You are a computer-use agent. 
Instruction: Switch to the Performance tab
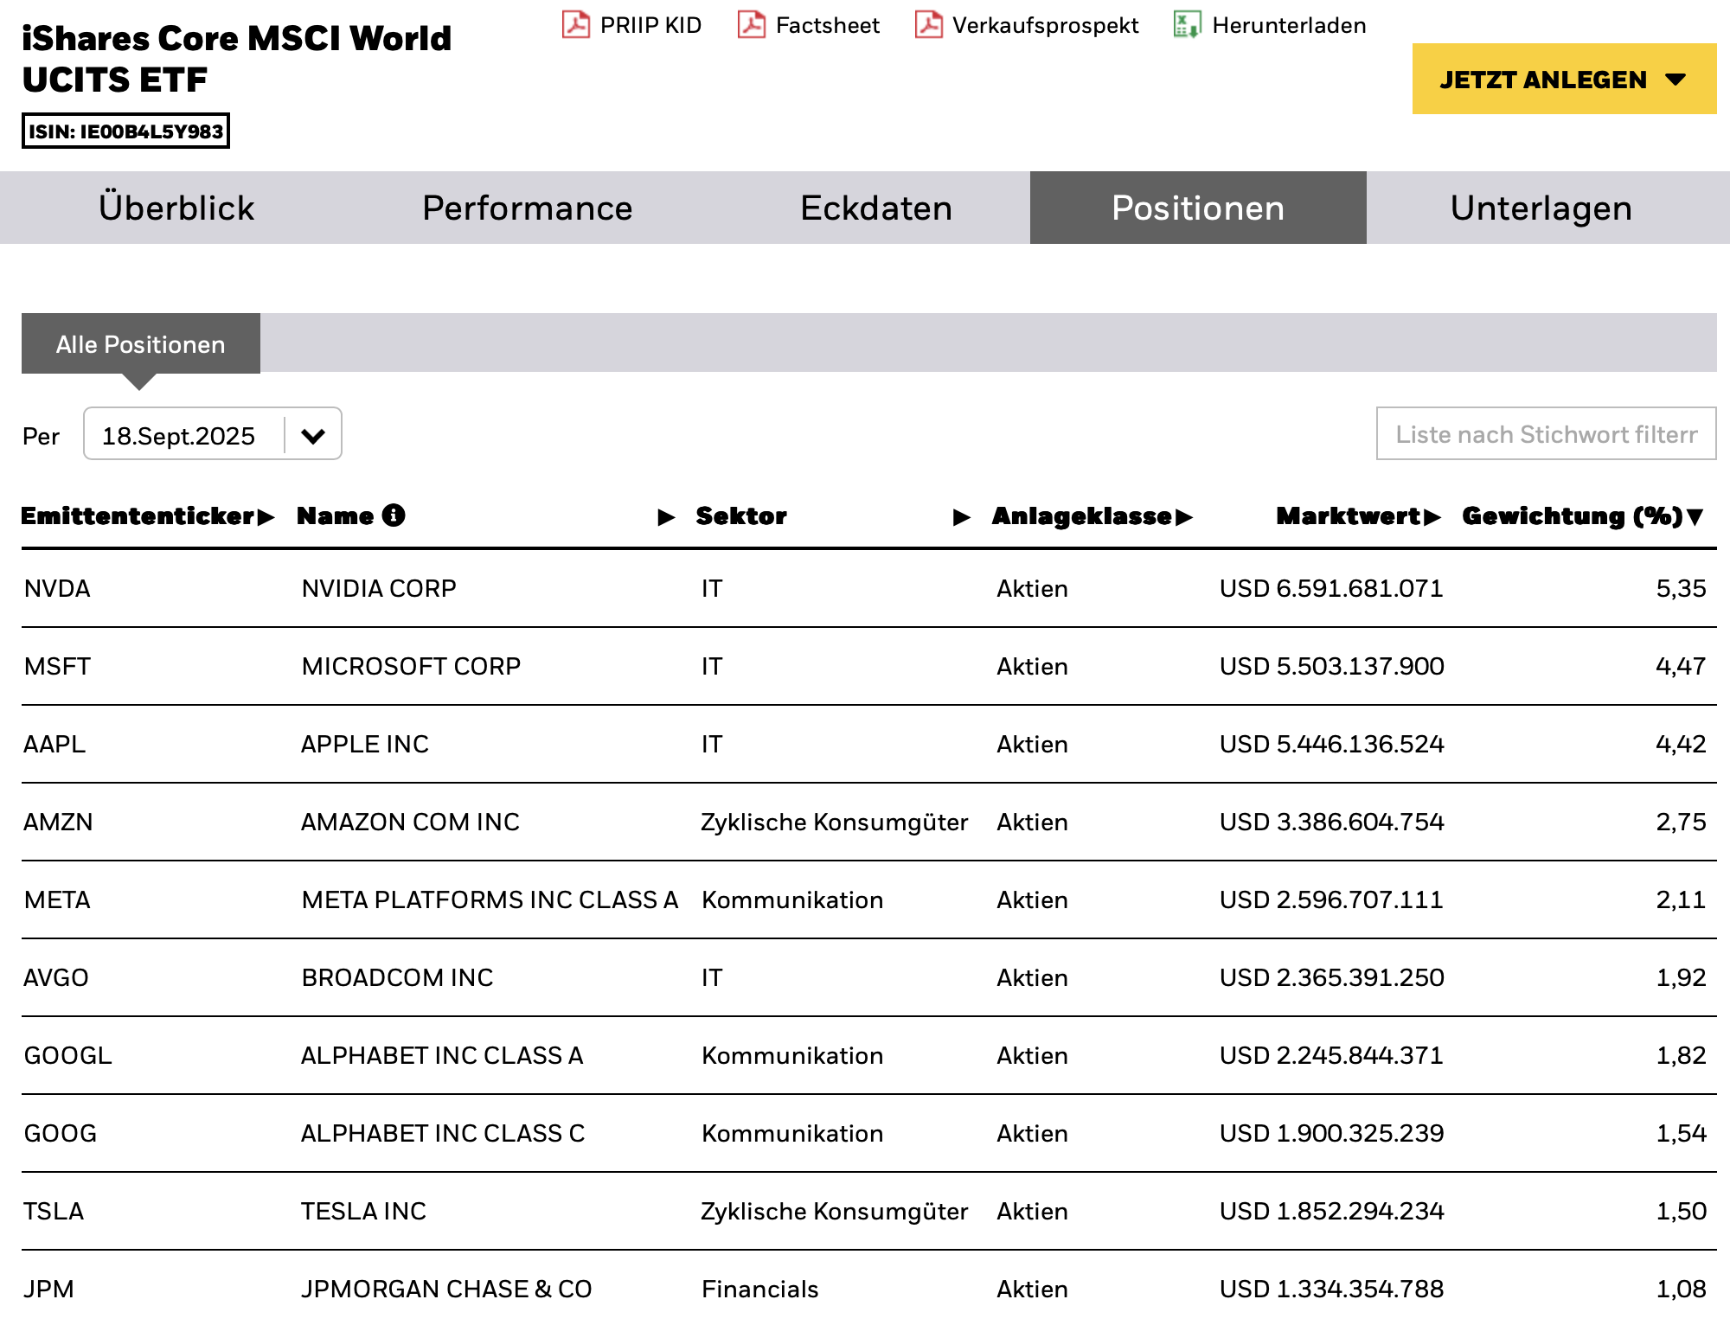click(527, 208)
